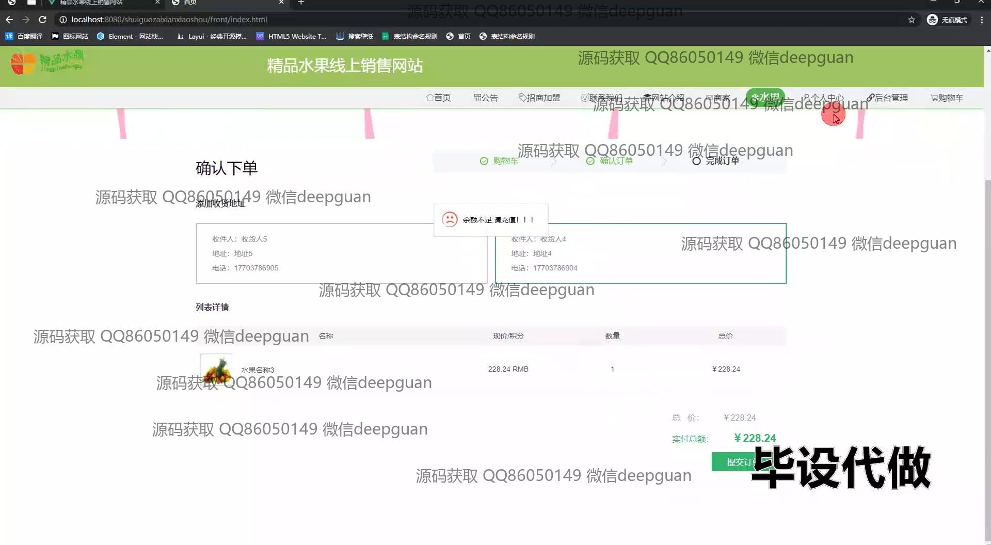Open the 公告 navigation item
Image resolution: width=991 pixels, height=545 pixels.
(486, 98)
